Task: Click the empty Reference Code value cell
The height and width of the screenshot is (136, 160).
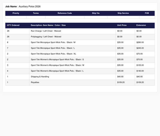Action: point(65,17)
